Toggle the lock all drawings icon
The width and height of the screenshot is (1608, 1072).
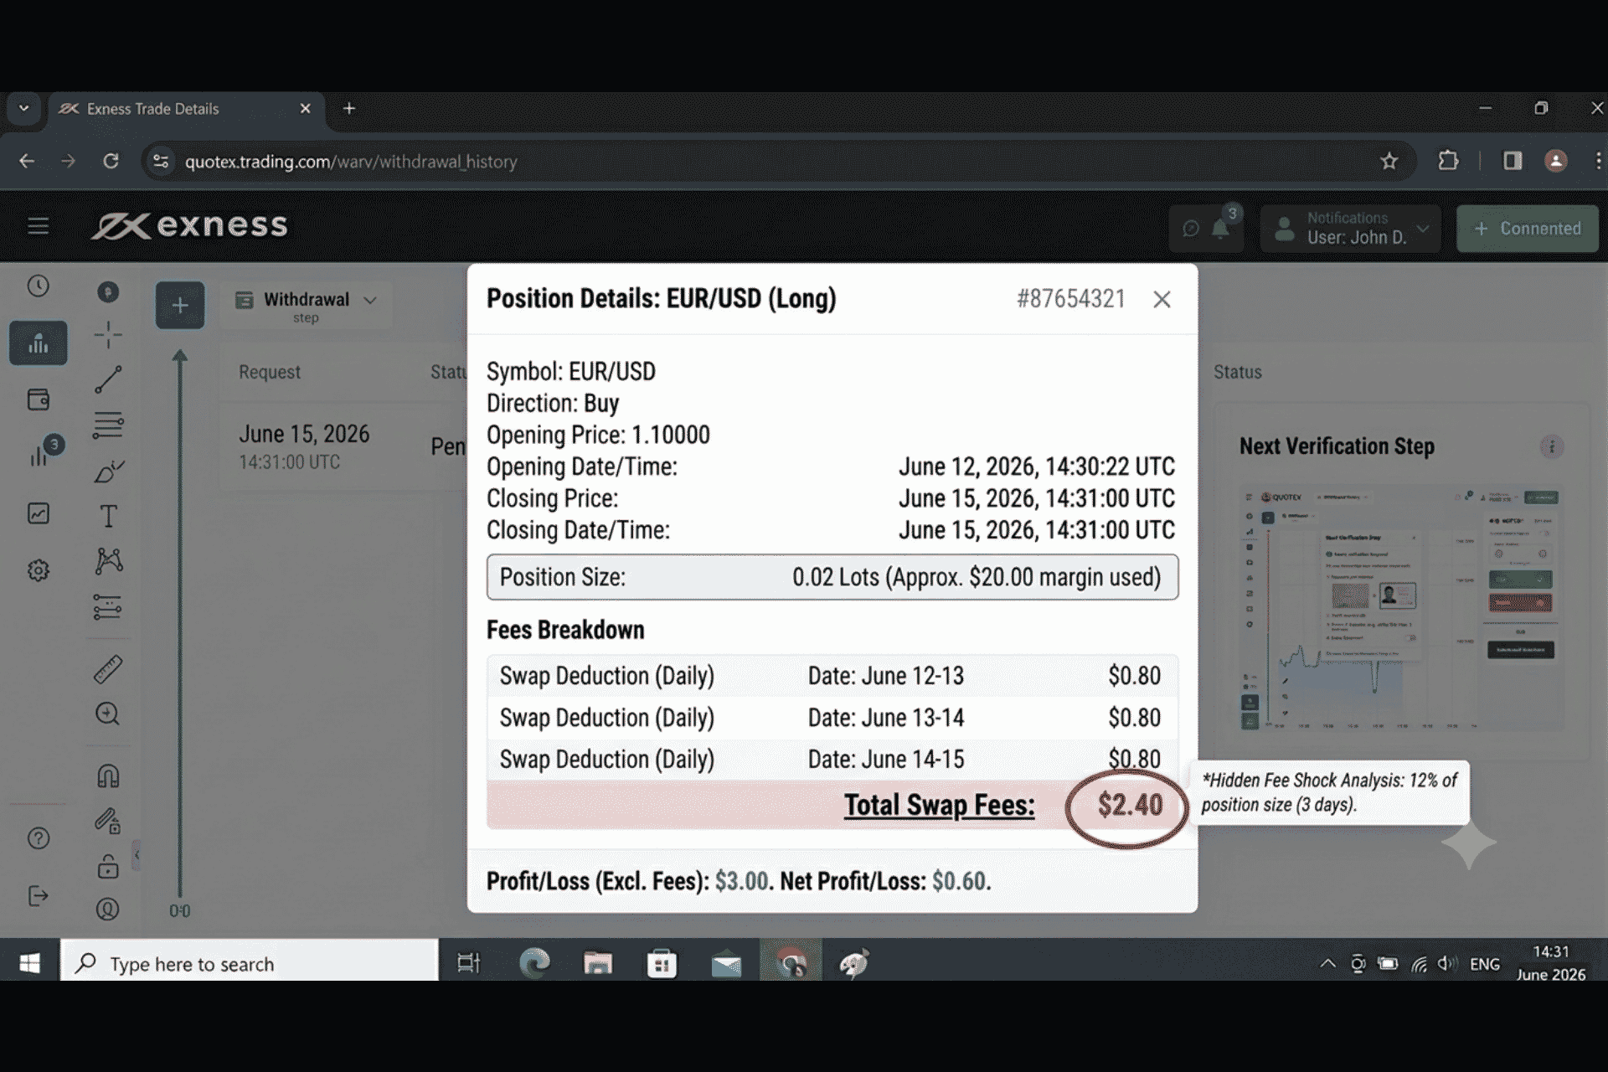click(108, 866)
